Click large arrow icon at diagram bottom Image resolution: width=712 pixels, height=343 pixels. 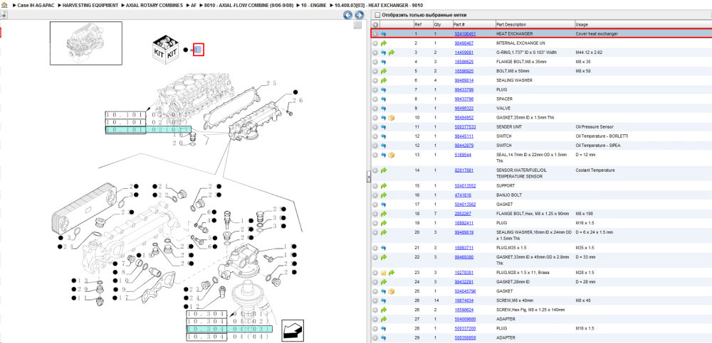(293, 330)
